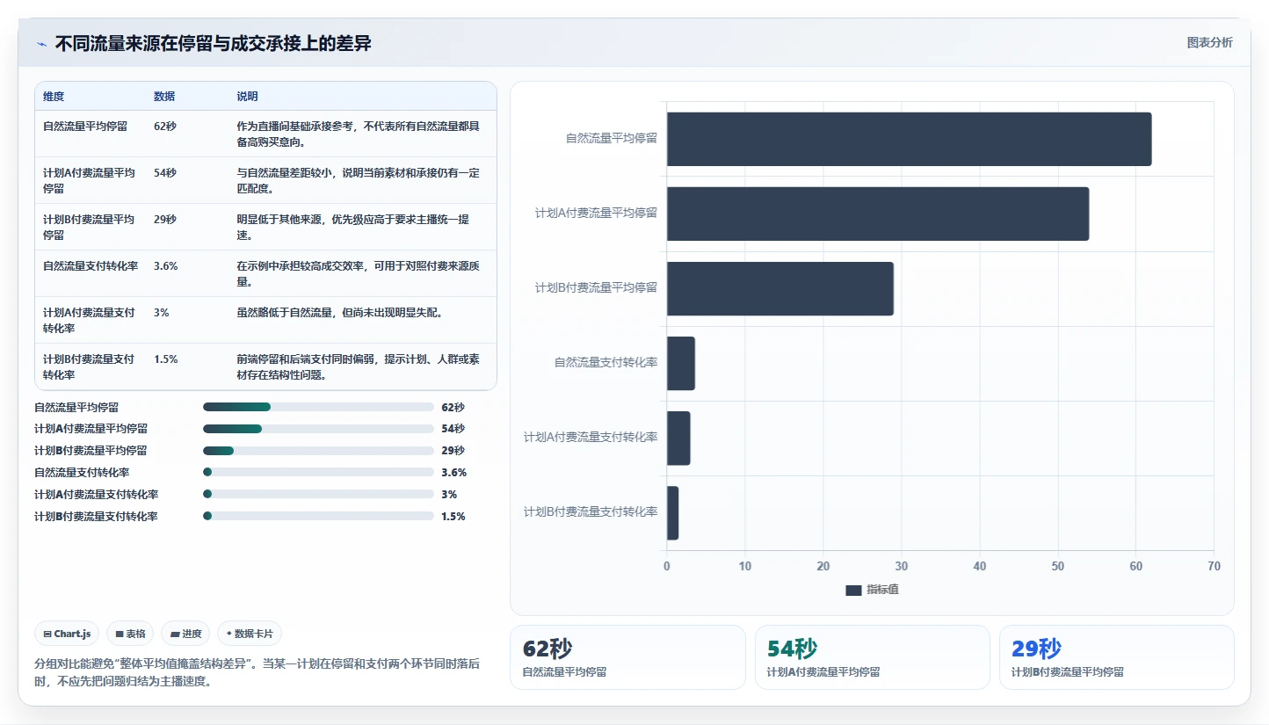The height and width of the screenshot is (725, 1269).
Task: Click the pulse icon beside the page title
Action: coord(41,44)
